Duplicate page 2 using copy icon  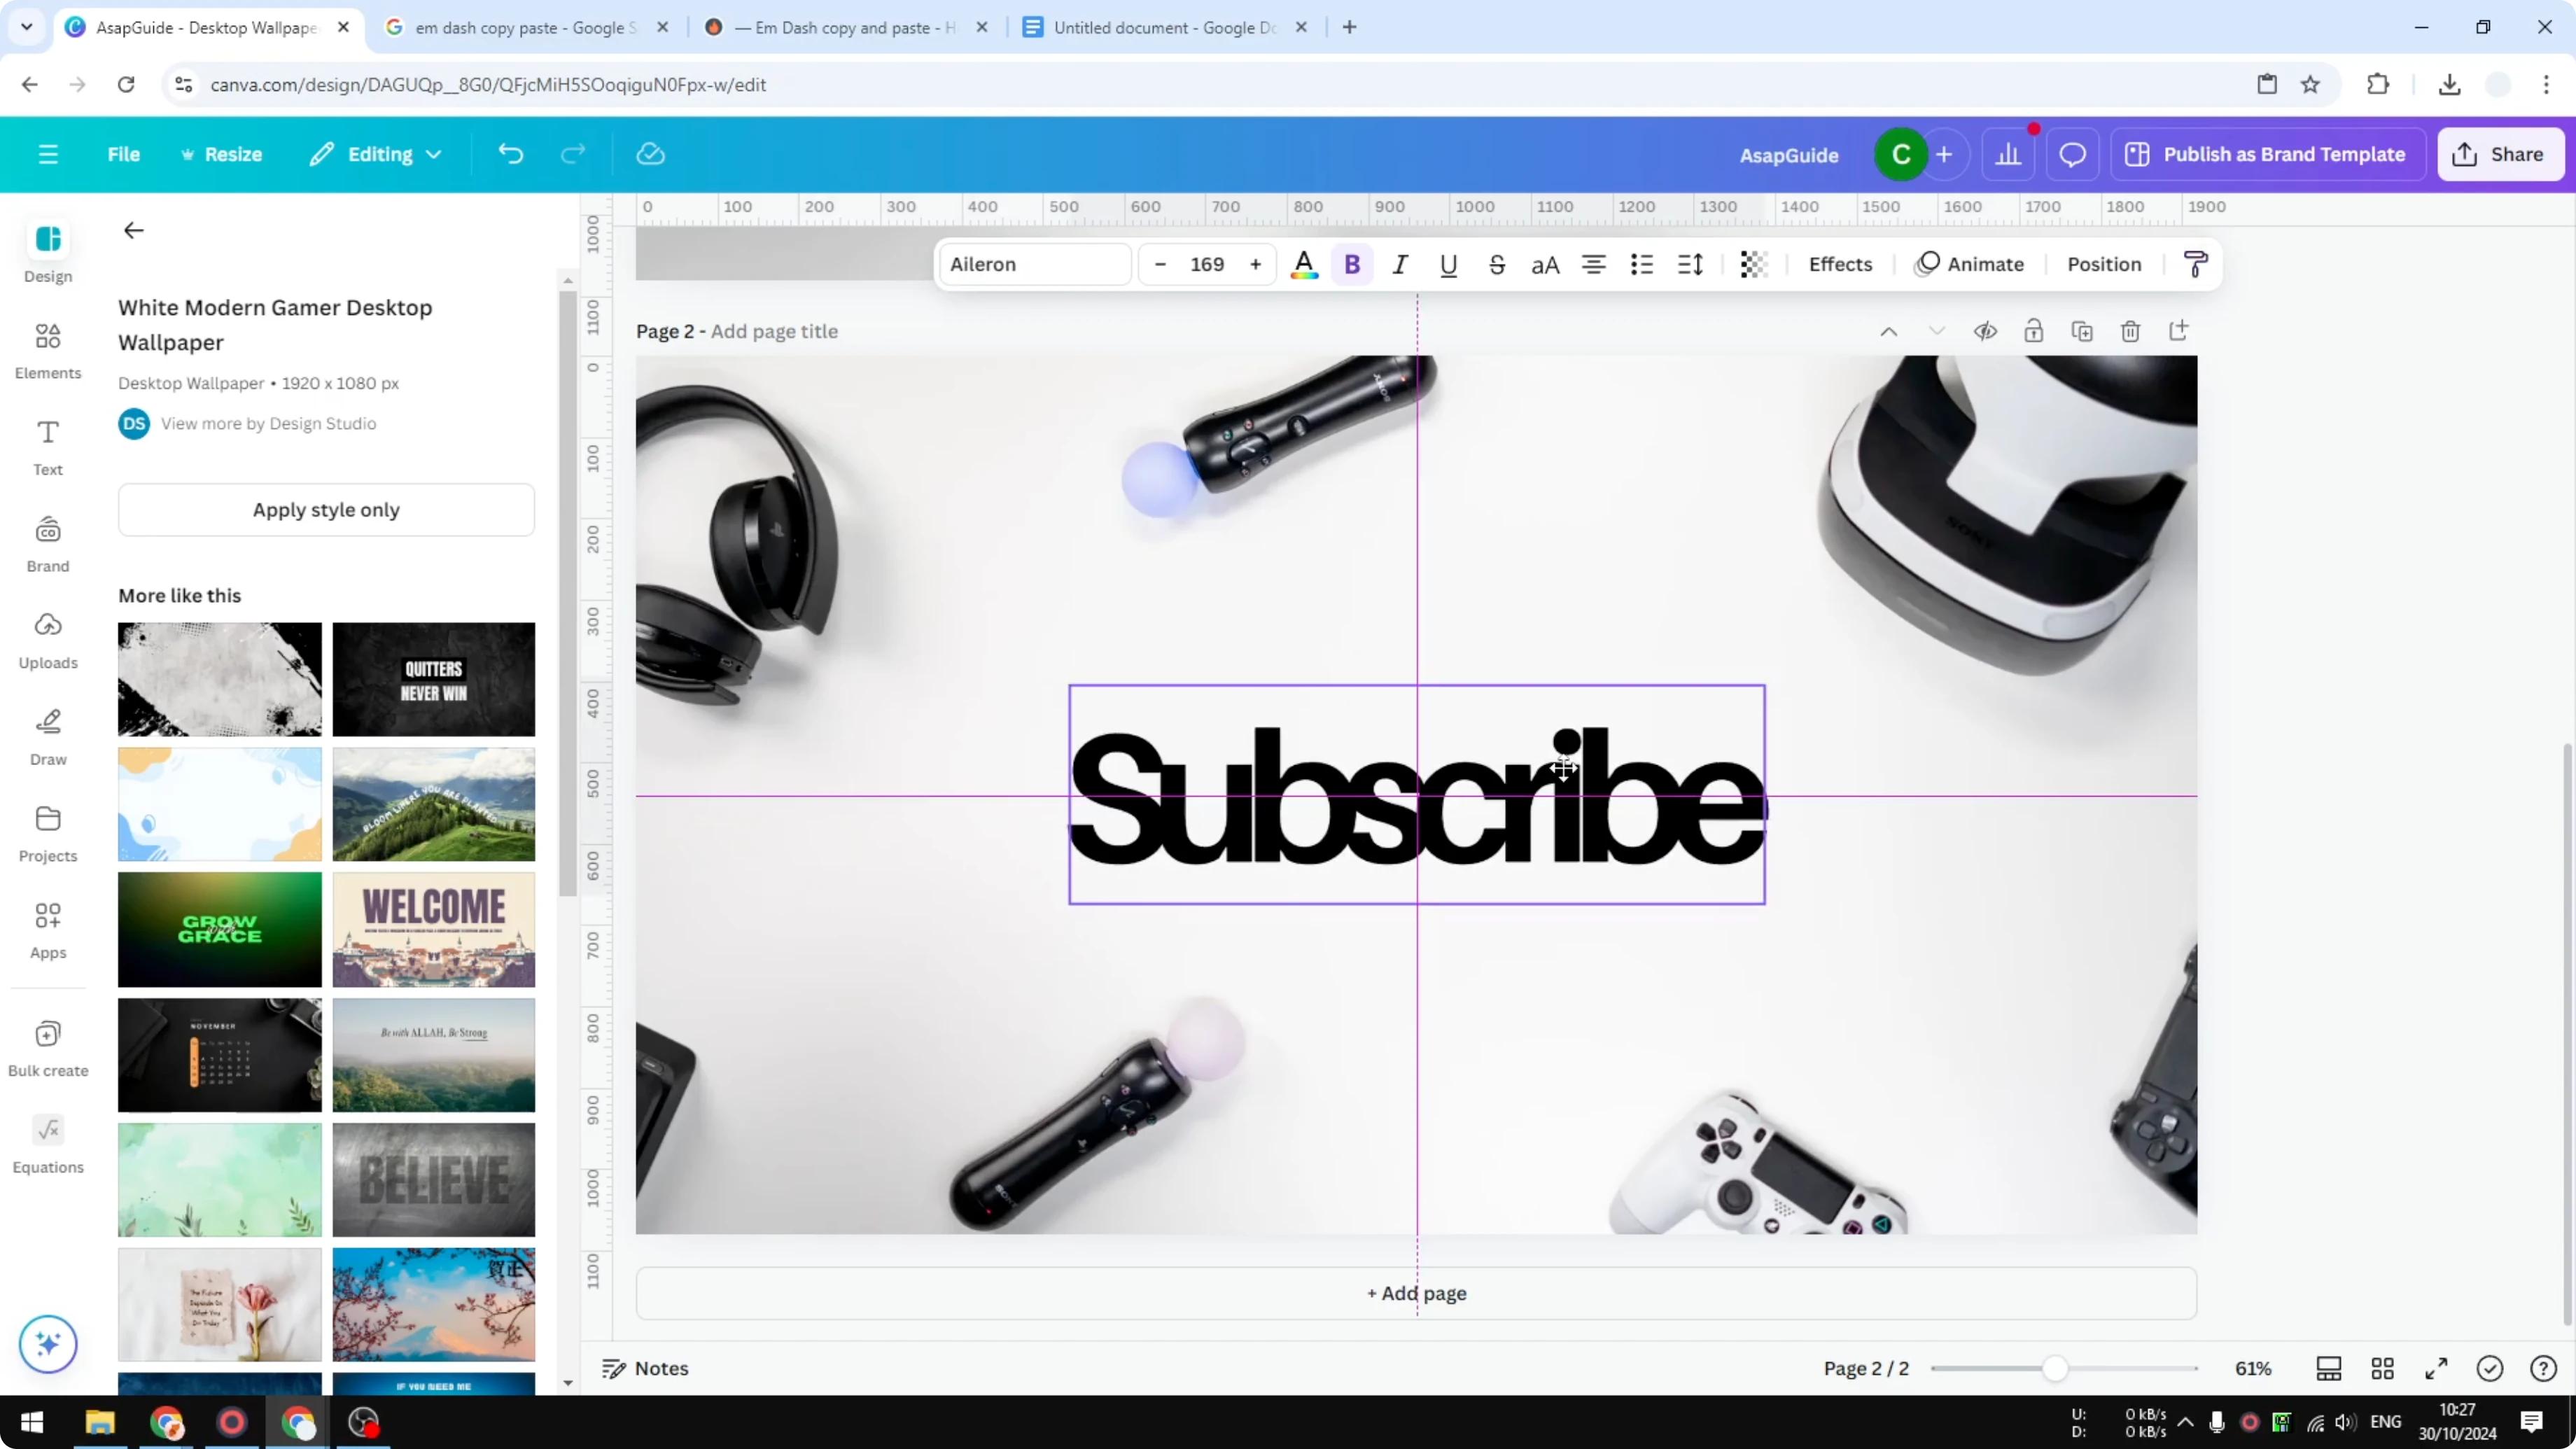point(2082,331)
